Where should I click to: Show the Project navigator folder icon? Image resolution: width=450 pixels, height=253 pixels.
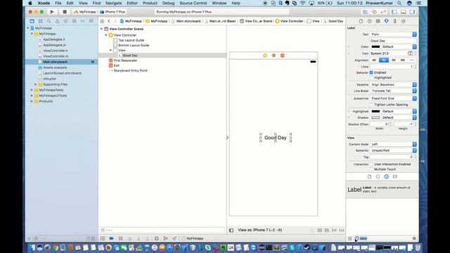(32, 21)
